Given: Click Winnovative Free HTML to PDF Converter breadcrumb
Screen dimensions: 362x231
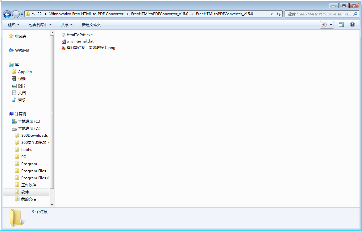Looking at the screenshot, I should click(x=86, y=14).
